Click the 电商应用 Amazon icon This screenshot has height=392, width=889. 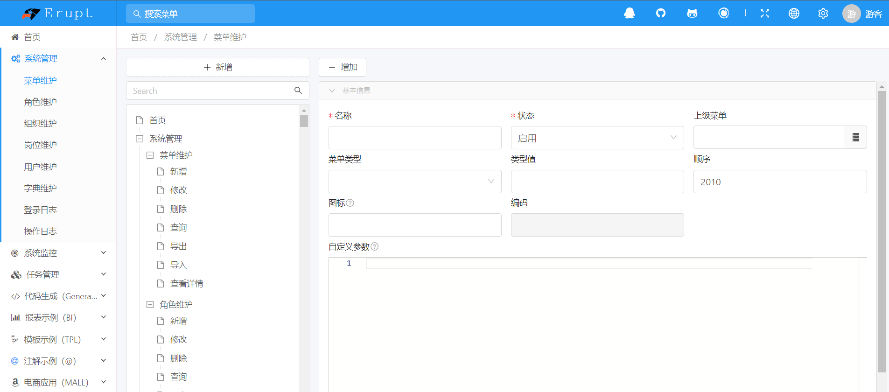tap(15, 382)
